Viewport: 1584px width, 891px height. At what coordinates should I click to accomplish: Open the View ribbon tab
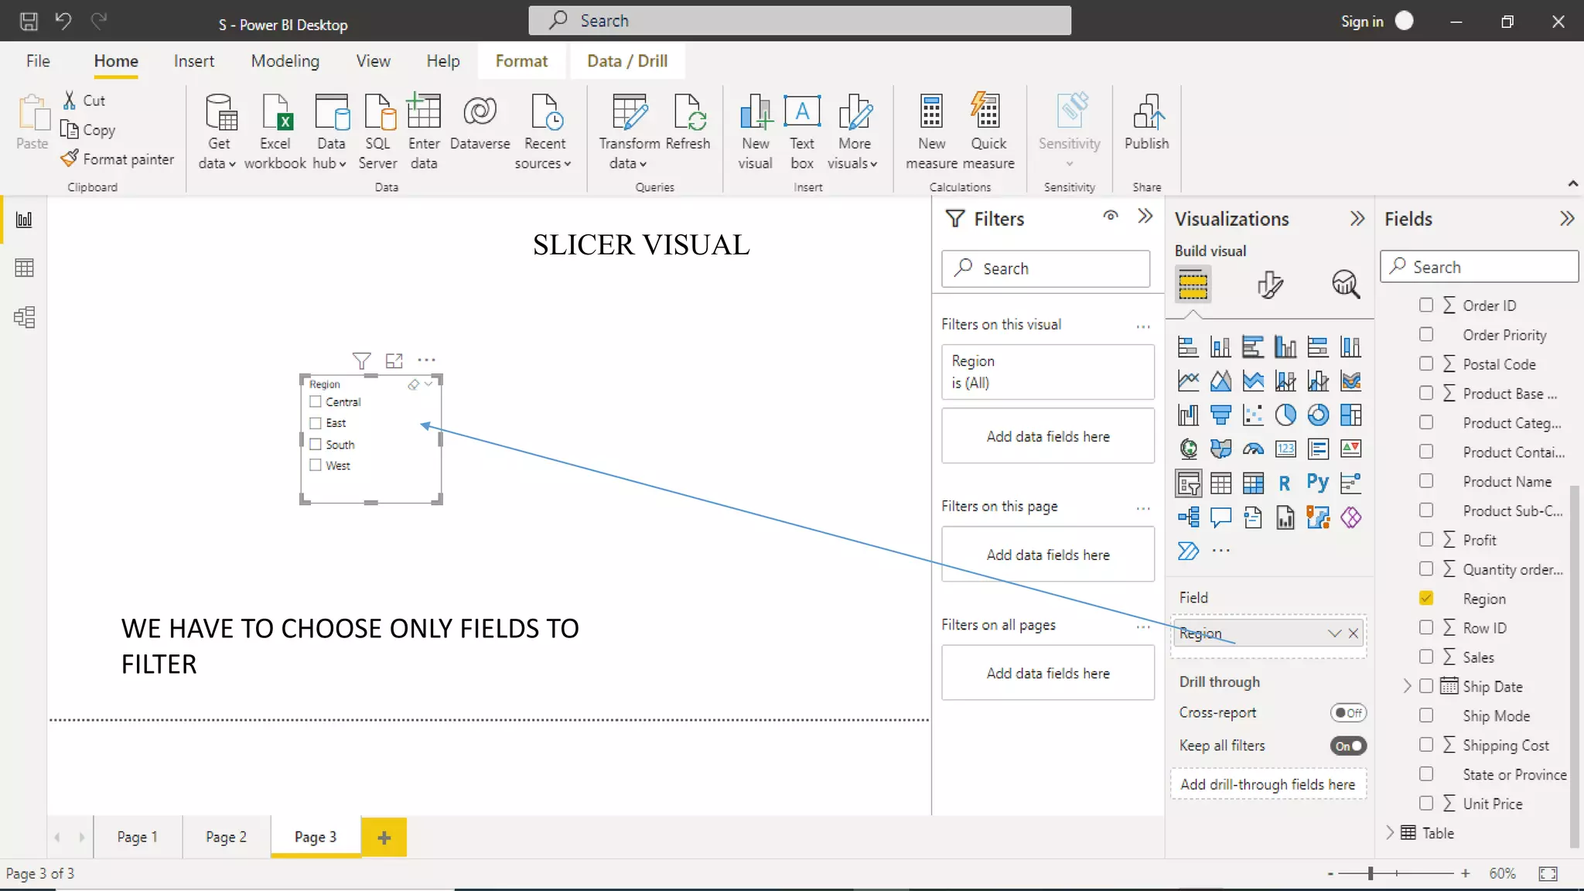pos(373,61)
